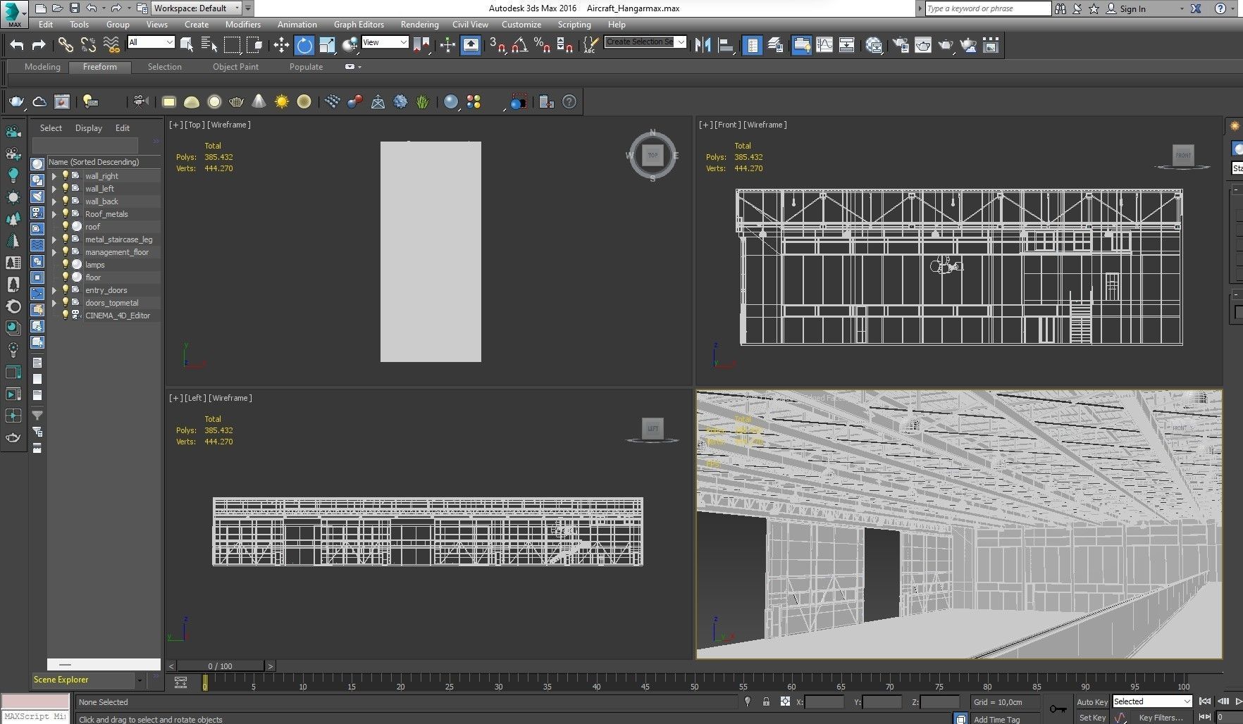Viewport: 1243px width, 724px height.
Task: Select the Unlink Selection tool
Action: pyautogui.click(x=88, y=46)
